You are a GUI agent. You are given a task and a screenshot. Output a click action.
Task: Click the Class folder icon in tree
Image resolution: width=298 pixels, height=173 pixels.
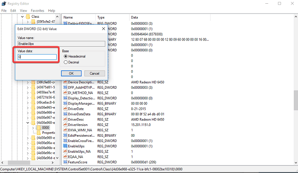[28, 17]
